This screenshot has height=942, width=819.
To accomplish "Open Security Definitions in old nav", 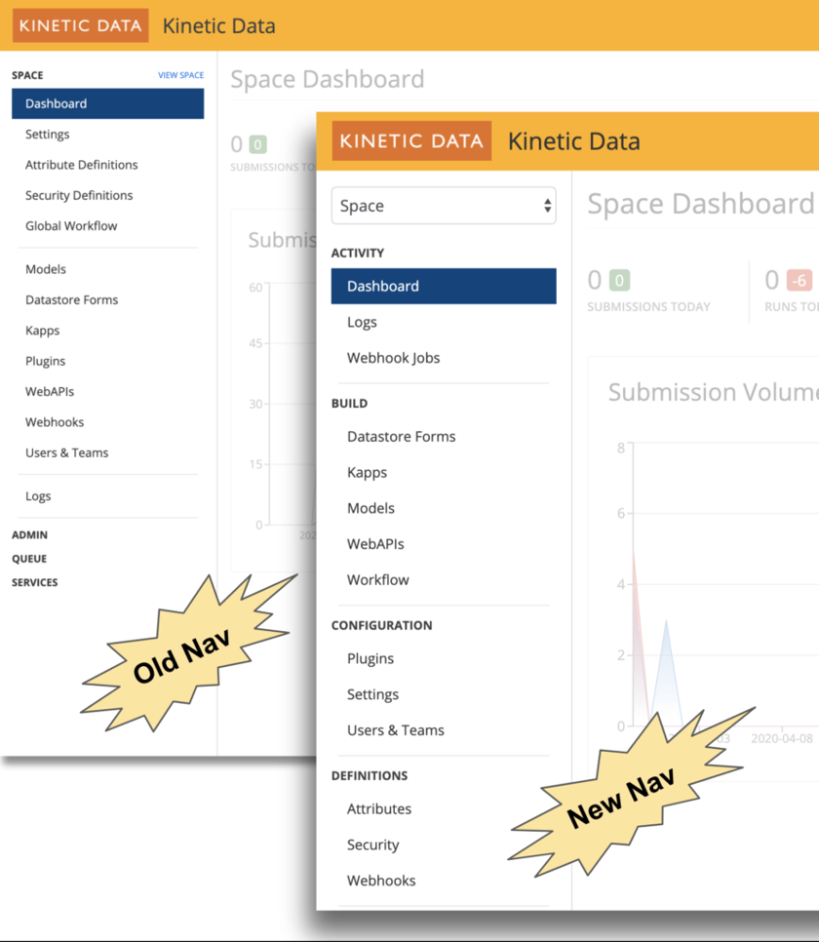I will coord(79,195).
